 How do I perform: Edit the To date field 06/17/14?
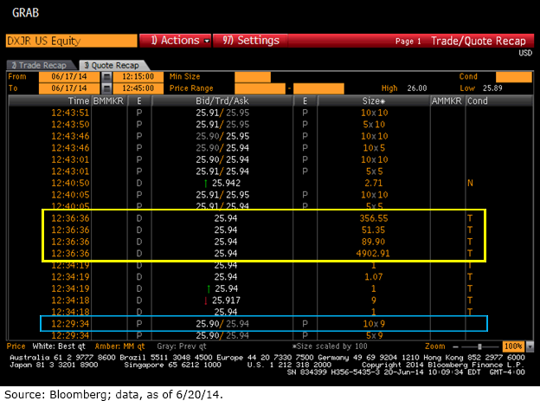pos(69,88)
